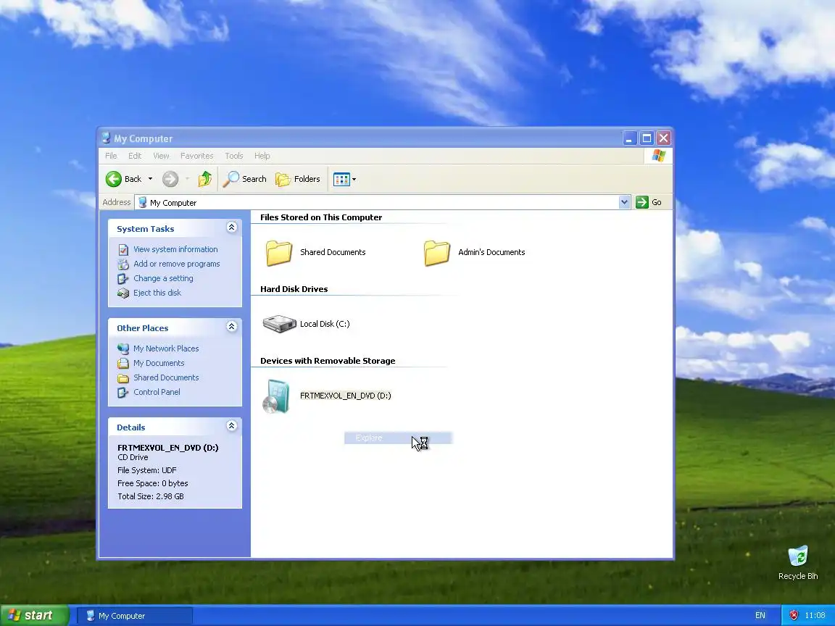The height and width of the screenshot is (626, 835).
Task: Click the My Documents sidebar icon
Action: [123, 363]
